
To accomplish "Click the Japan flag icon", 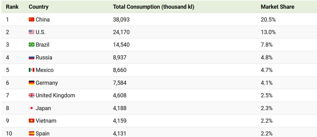I will coord(31,108).
